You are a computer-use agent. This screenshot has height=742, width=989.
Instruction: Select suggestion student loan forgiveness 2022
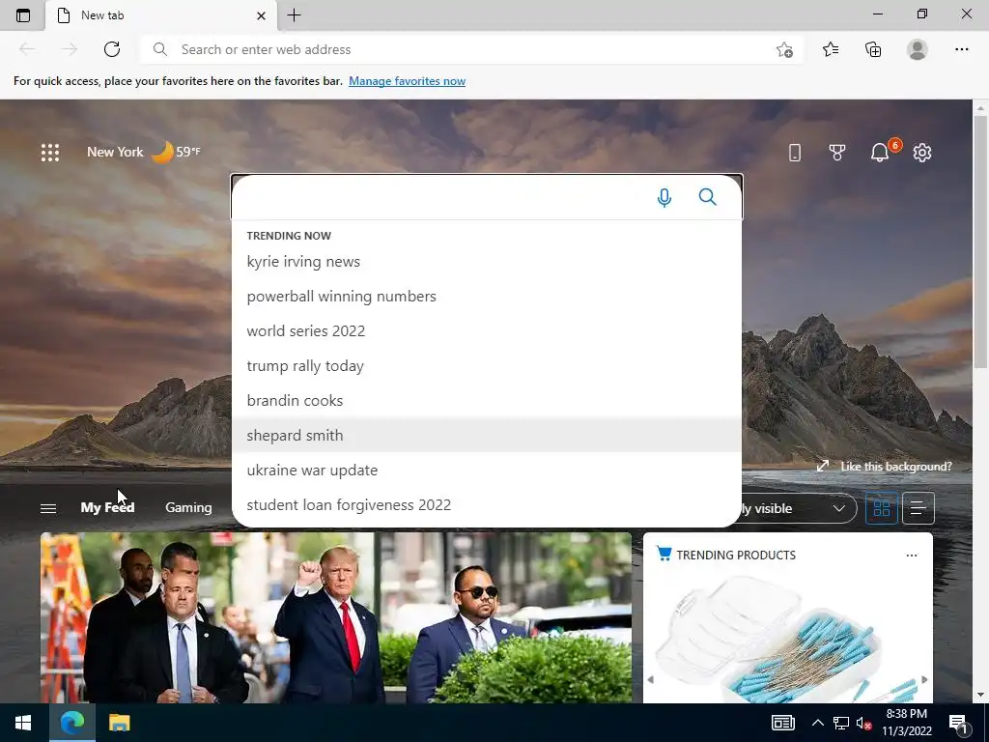(487, 504)
